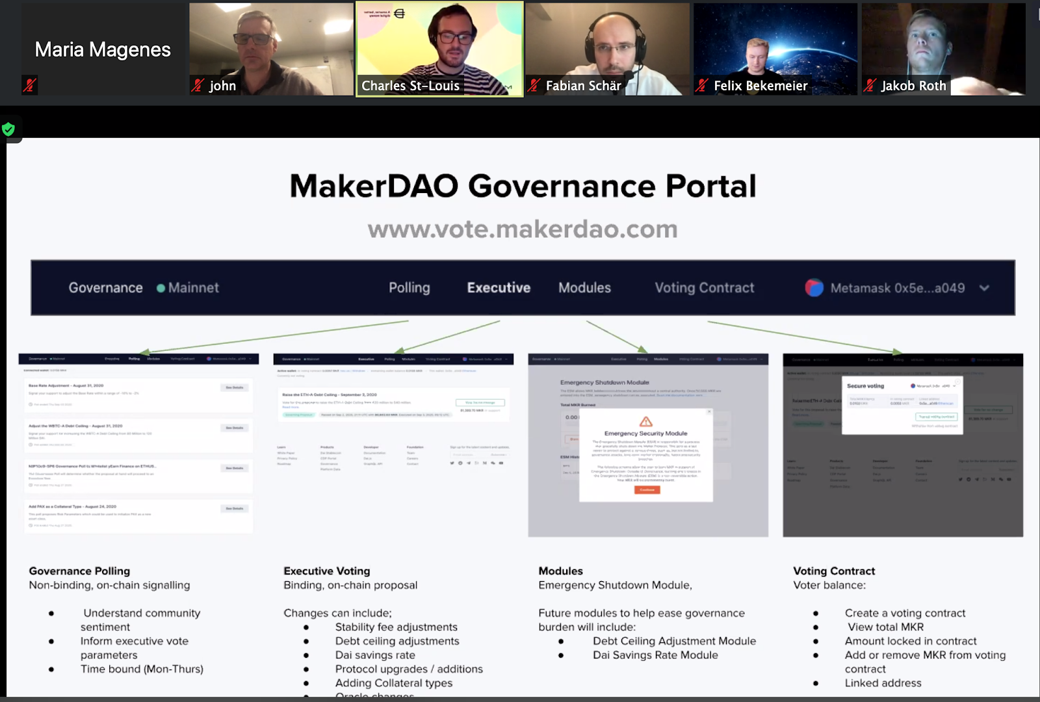Select the Polling tab in the navigation bar
The width and height of the screenshot is (1040, 702).
pos(409,288)
